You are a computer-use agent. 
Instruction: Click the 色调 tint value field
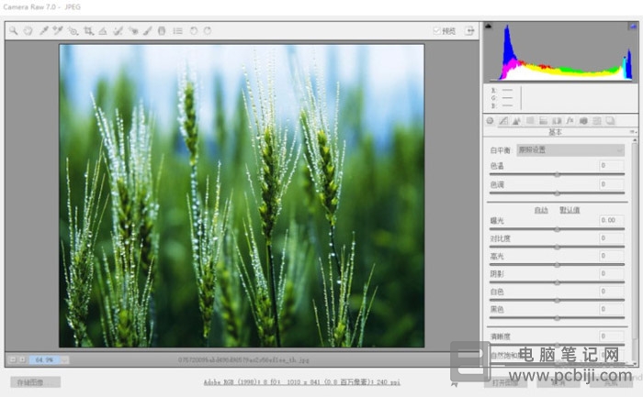coord(612,184)
